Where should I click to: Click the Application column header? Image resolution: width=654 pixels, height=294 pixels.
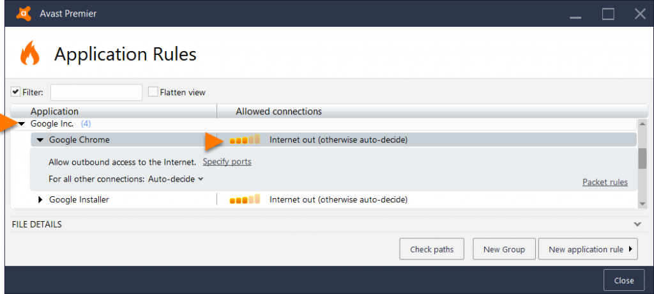tap(54, 111)
